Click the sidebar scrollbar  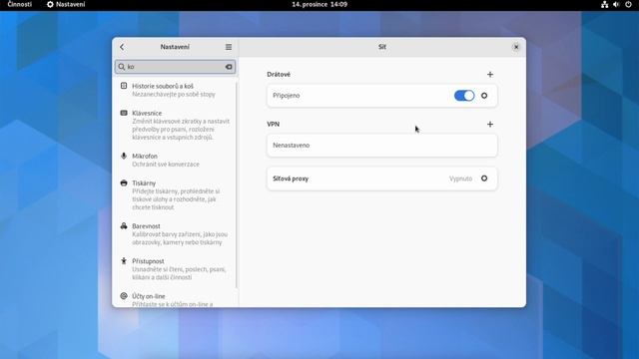pyautogui.click(x=237, y=184)
